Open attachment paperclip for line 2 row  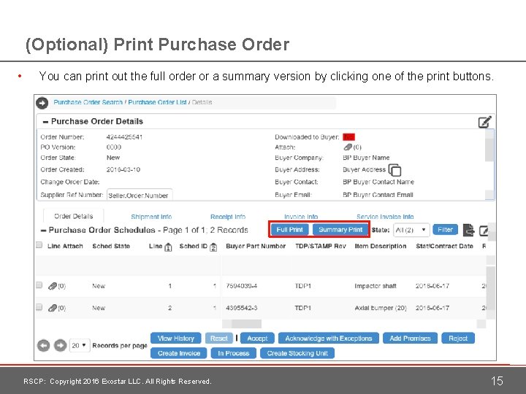coord(53,308)
